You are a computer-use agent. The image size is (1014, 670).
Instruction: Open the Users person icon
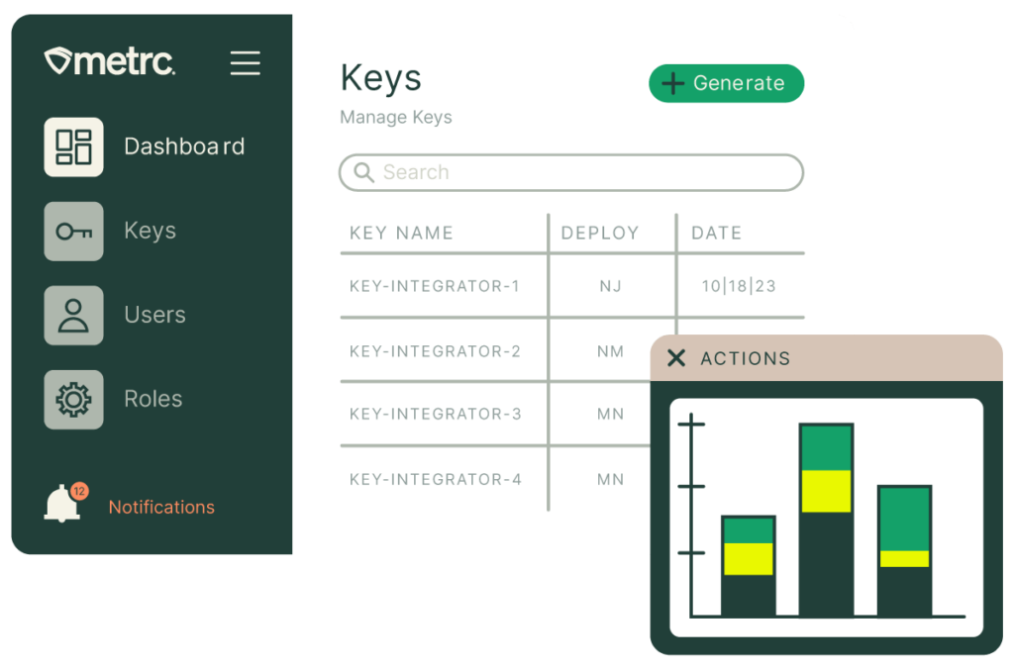coord(73,316)
